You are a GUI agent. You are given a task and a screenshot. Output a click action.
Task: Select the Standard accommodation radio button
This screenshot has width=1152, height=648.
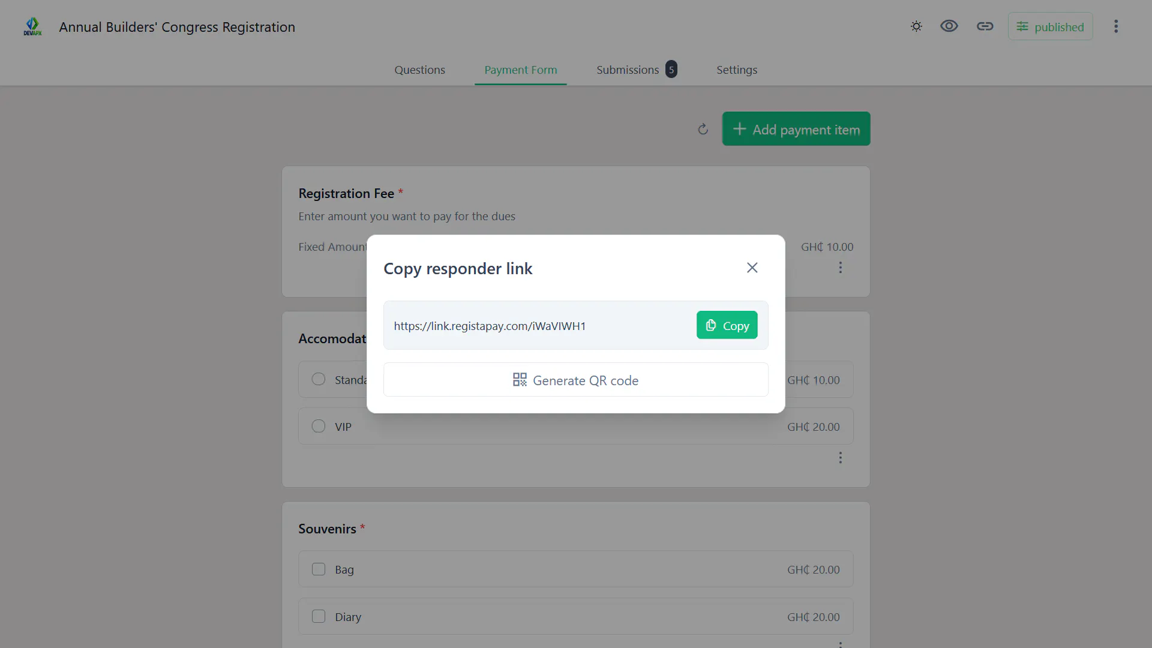click(319, 379)
